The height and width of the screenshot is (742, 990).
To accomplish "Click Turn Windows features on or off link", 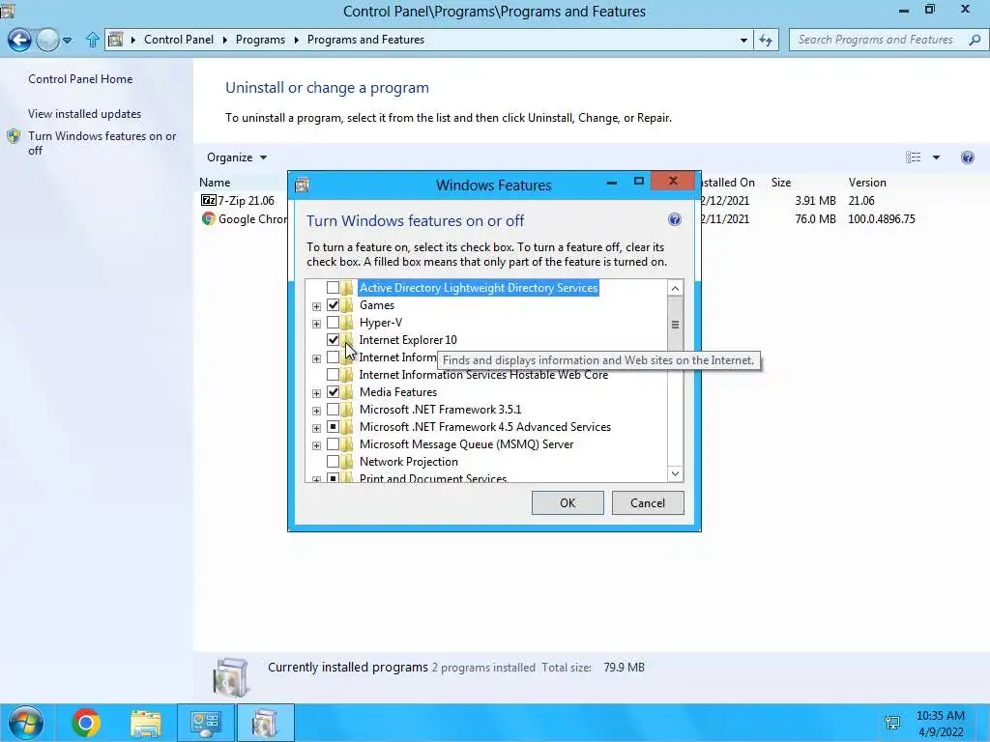I will click(x=102, y=143).
